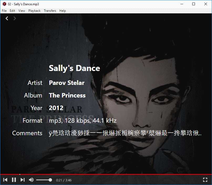Screen dimensions: 212x185
Task: Open the Playback menu
Action: coord(34,11)
